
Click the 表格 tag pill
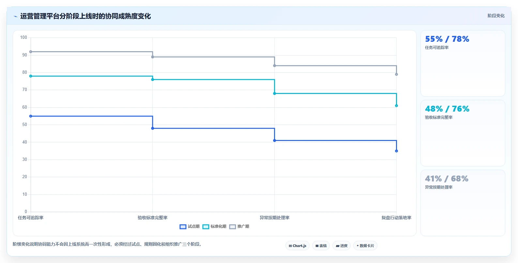tap(321, 246)
